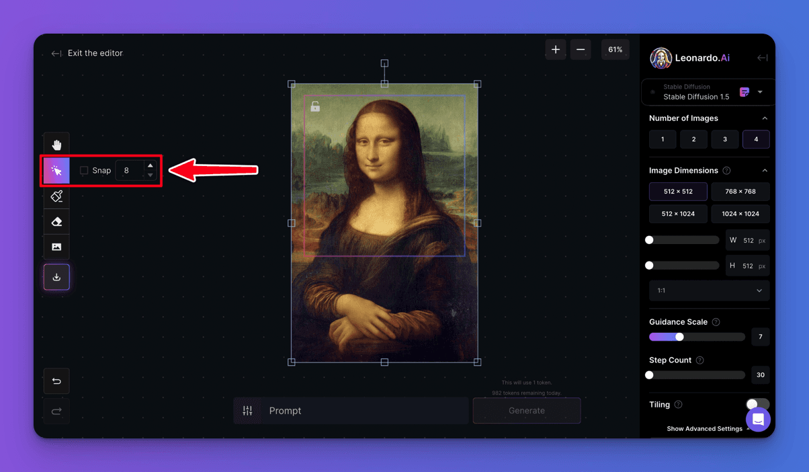809x472 pixels.
Task: Open the chat support bubble
Action: tap(758, 420)
